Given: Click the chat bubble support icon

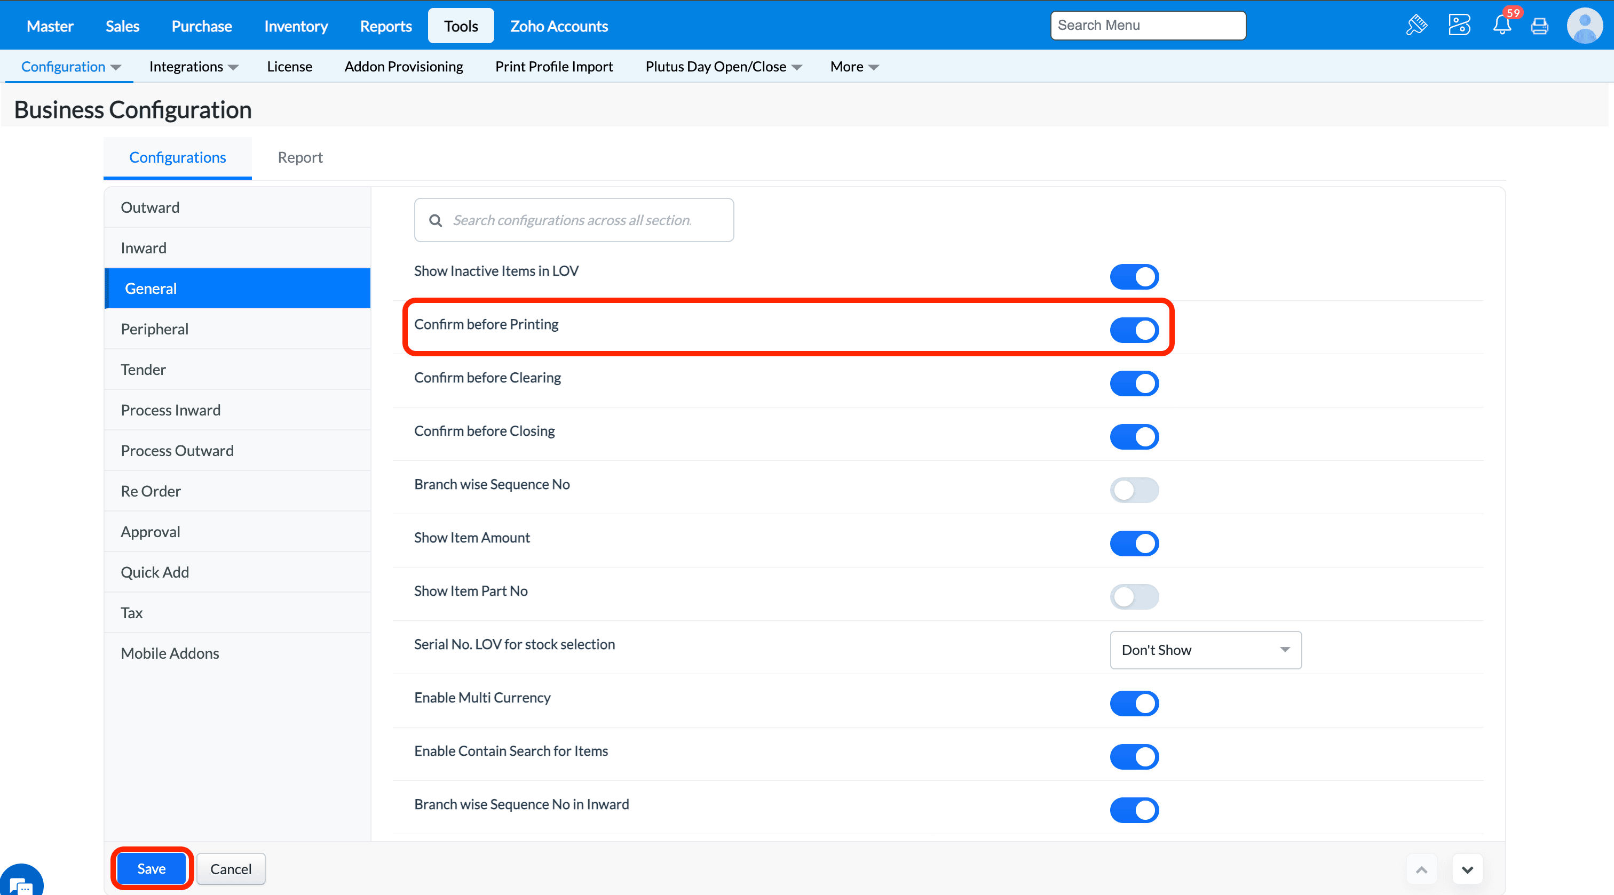Looking at the screenshot, I should pyautogui.click(x=21, y=884).
